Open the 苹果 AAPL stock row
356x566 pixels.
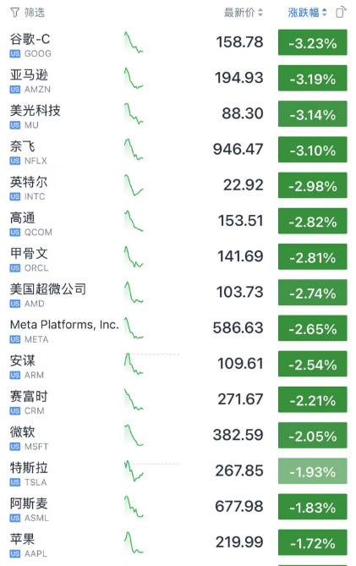178,543
